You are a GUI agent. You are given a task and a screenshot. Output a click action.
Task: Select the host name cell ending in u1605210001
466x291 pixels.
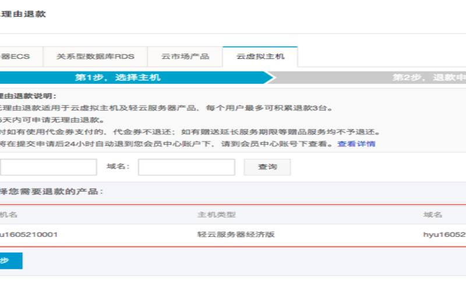(29, 235)
